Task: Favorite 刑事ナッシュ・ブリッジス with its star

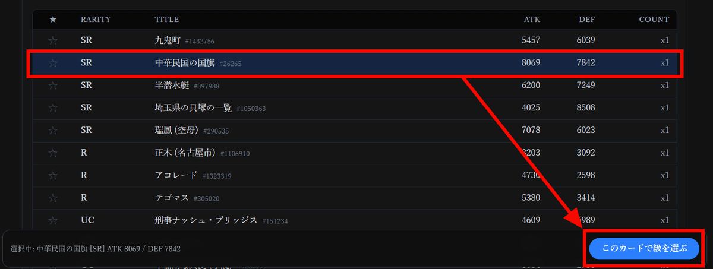Action: (x=53, y=220)
